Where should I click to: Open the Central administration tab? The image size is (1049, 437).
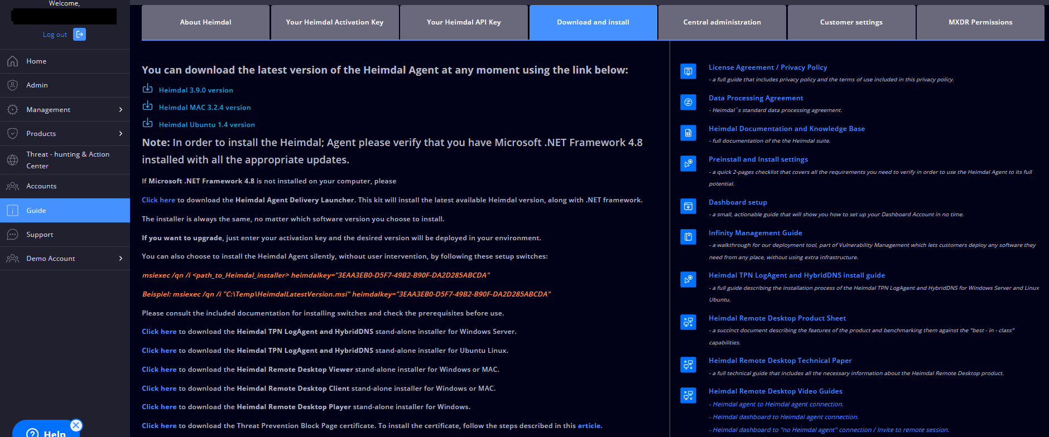point(722,22)
